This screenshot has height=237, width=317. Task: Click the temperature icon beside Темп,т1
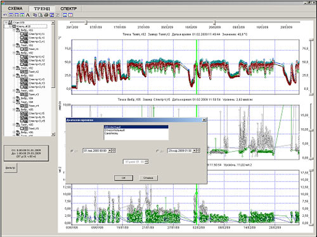point(26,49)
